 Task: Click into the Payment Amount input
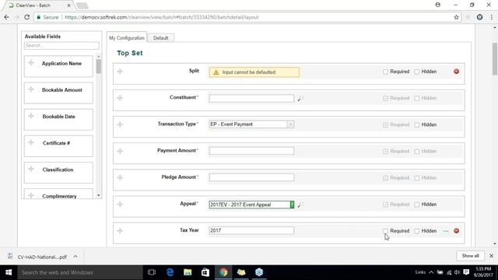251,151
